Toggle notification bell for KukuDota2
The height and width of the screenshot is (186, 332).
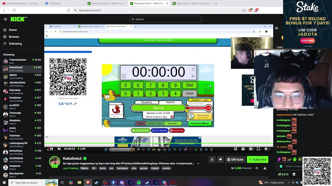[212, 159]
